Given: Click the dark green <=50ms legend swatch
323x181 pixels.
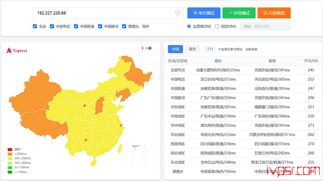Looking at the screenshot, I should tap(10, 172).
